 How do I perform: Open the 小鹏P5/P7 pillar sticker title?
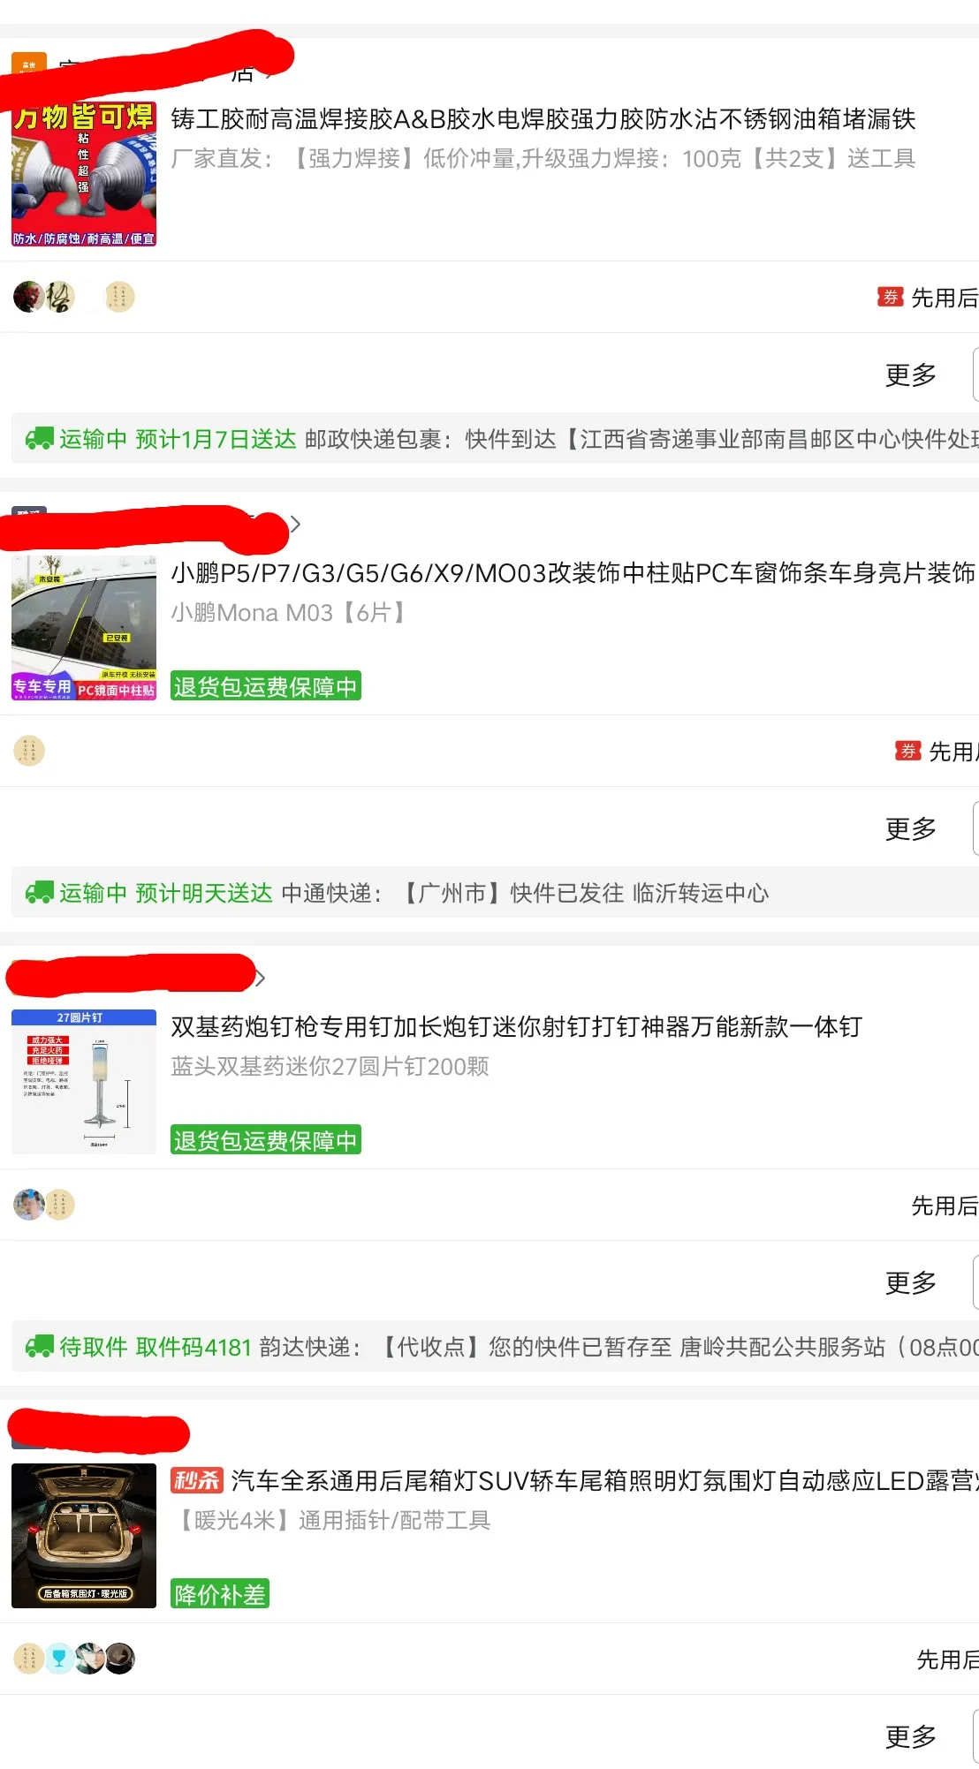click(573, 573)
